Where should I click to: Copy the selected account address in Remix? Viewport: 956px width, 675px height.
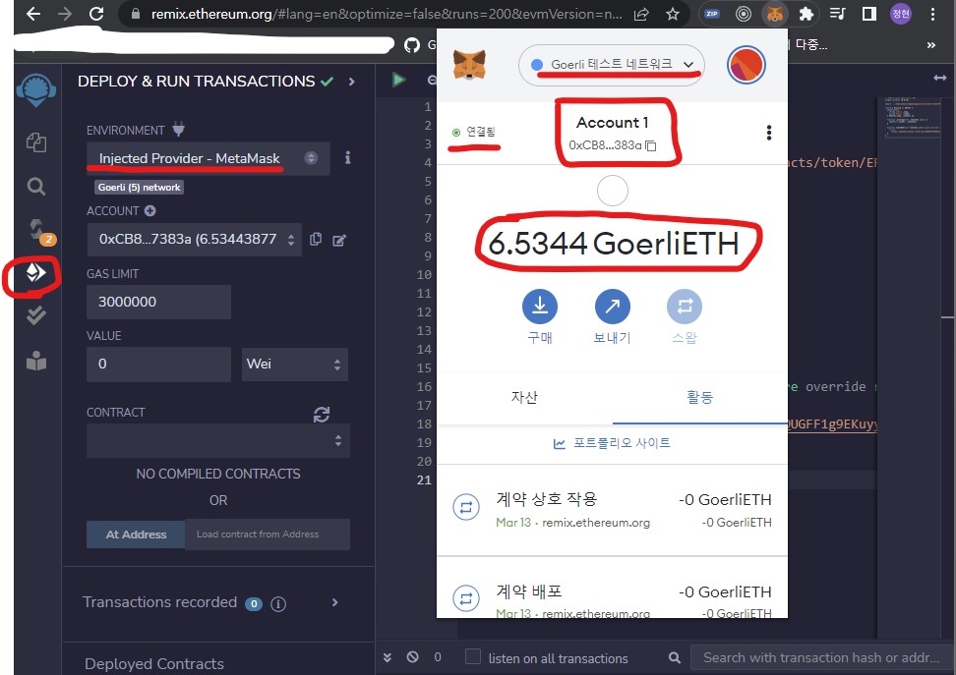316,239
